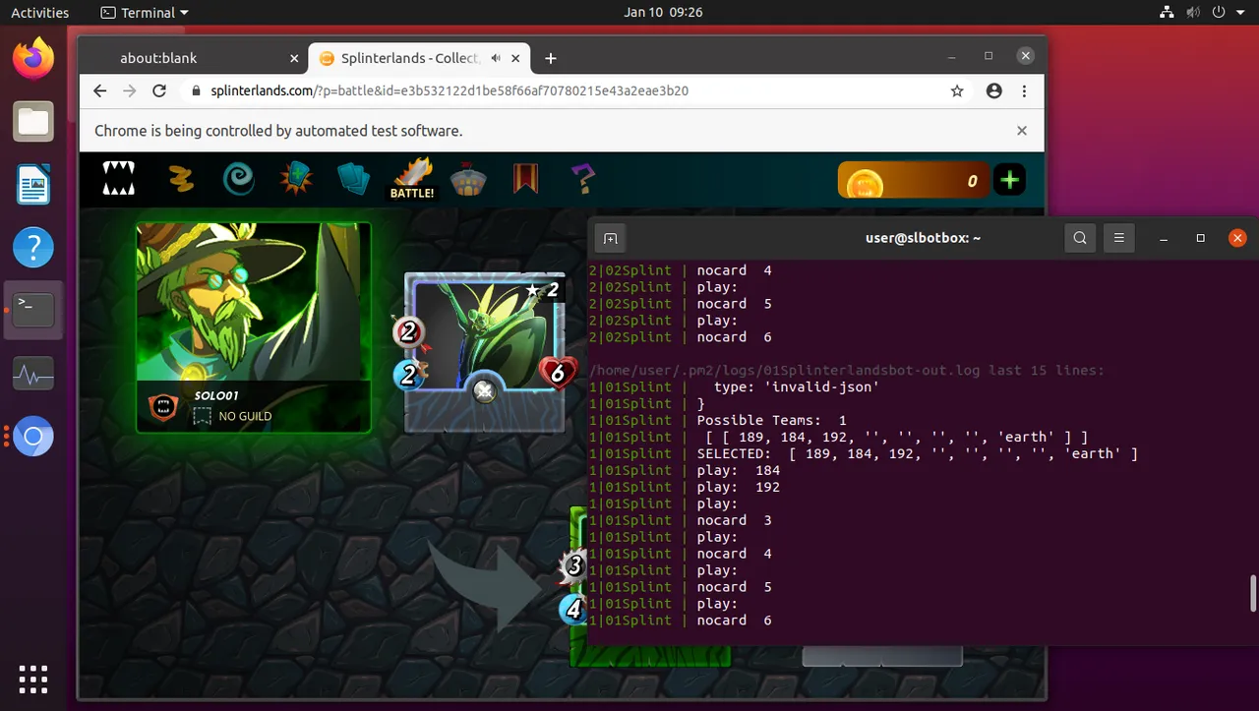Open the Jan 10 09:26 clock menu
This screenshot has width=1259, height=711.
pyautogui.click(x=663, y=13)
